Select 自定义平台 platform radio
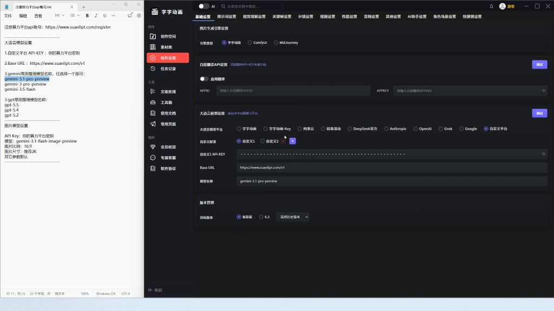Viewport: 554px width, 311px height. tap(486, 129)
